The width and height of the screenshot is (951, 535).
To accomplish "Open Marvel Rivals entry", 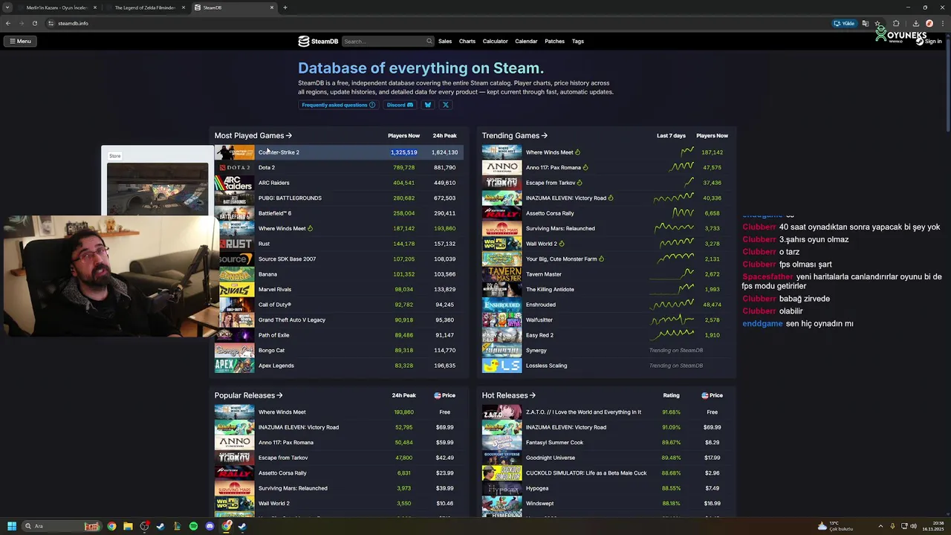I will (x=275, y=289).
